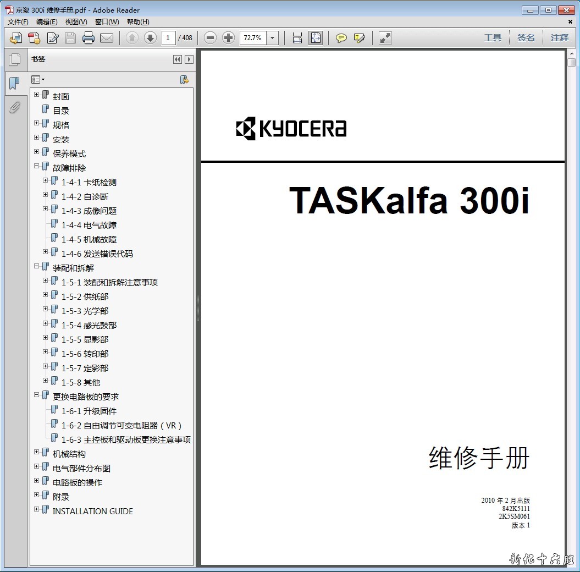580x572 pixels.
Task: Toggle the fit-width scrolling page view
Action: 297,38
